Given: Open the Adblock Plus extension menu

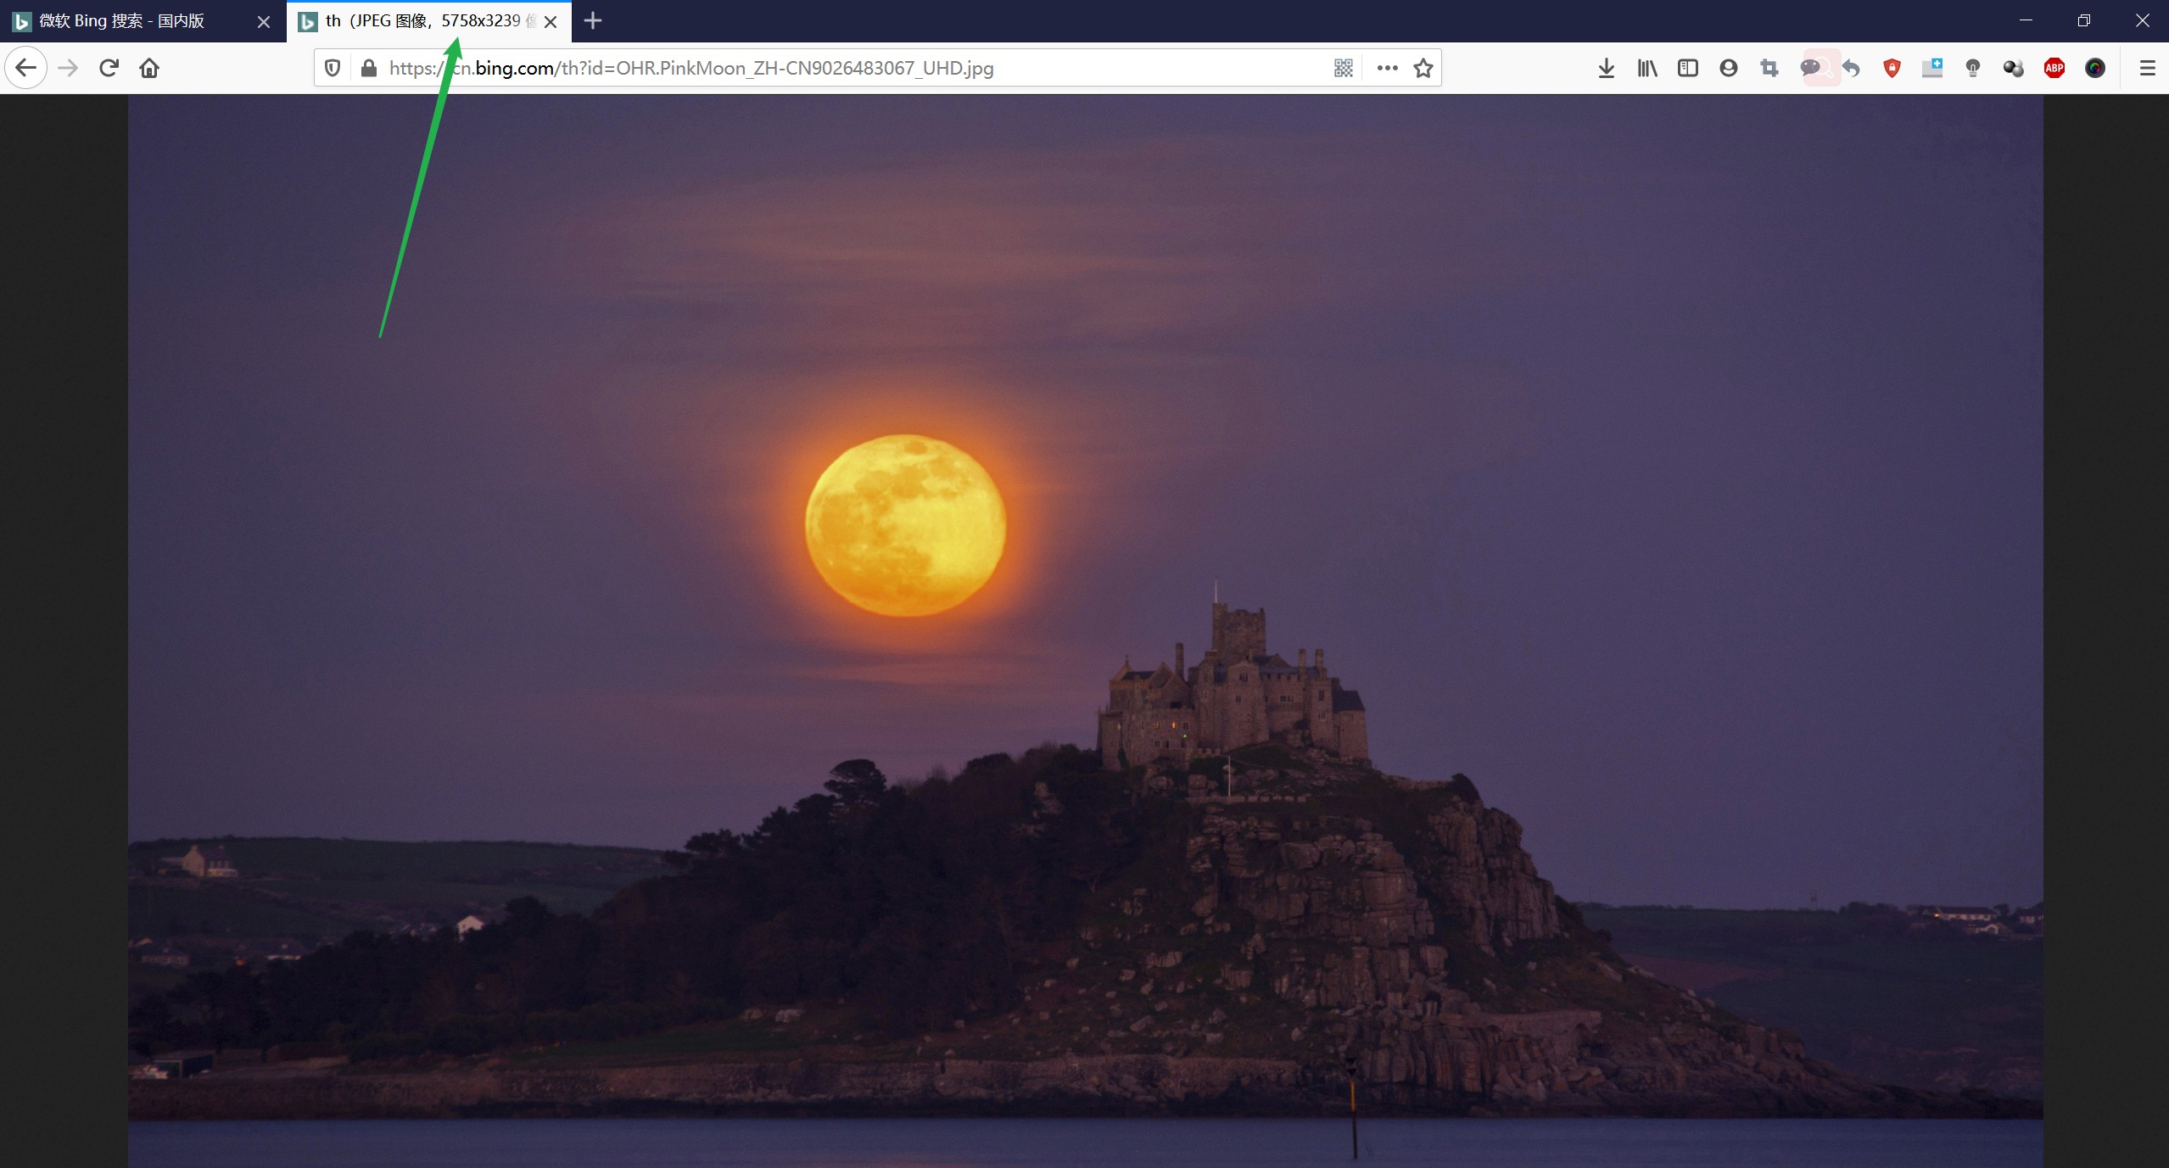Looking at the screenshot, I should [2054, 68].
